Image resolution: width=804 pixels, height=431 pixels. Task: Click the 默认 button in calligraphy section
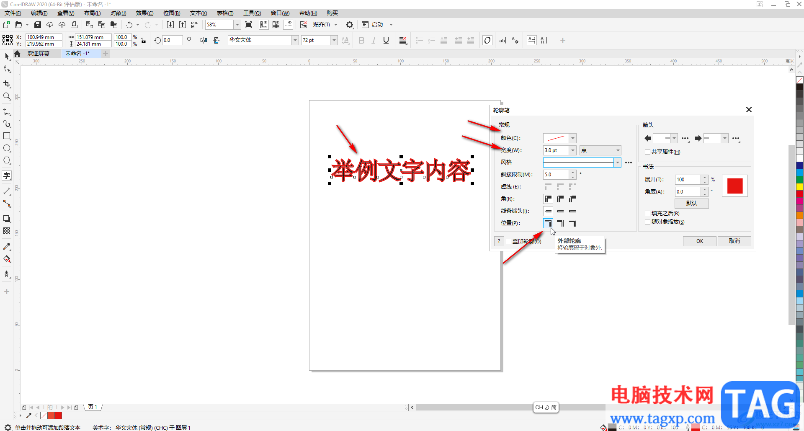click(692, 203)
